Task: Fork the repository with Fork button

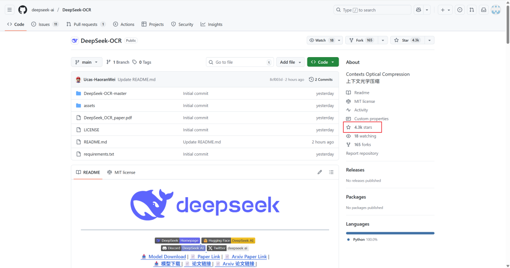Action: (361, 40)
